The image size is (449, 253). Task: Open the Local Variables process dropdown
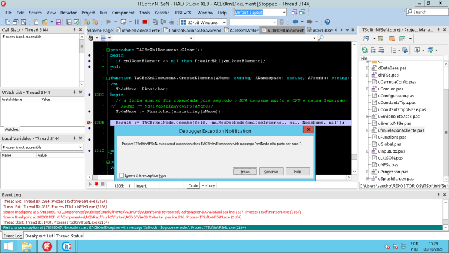(x=80, y=147)
